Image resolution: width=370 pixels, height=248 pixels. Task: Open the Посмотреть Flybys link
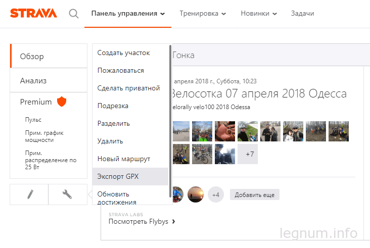click(x=138, y=222)
